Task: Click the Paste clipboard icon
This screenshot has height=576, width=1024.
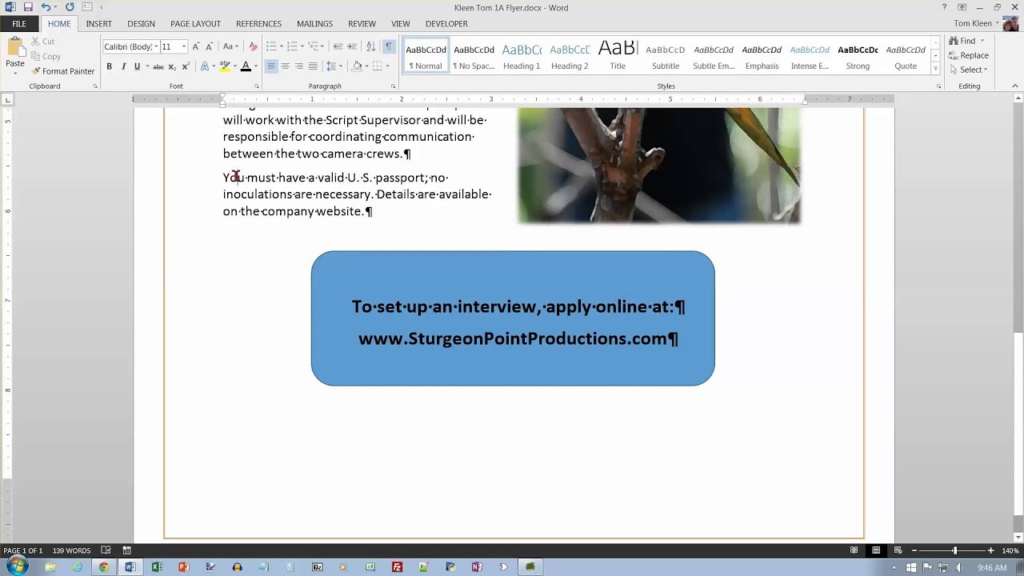Action: pyautogui.click(x=15, y=47)
